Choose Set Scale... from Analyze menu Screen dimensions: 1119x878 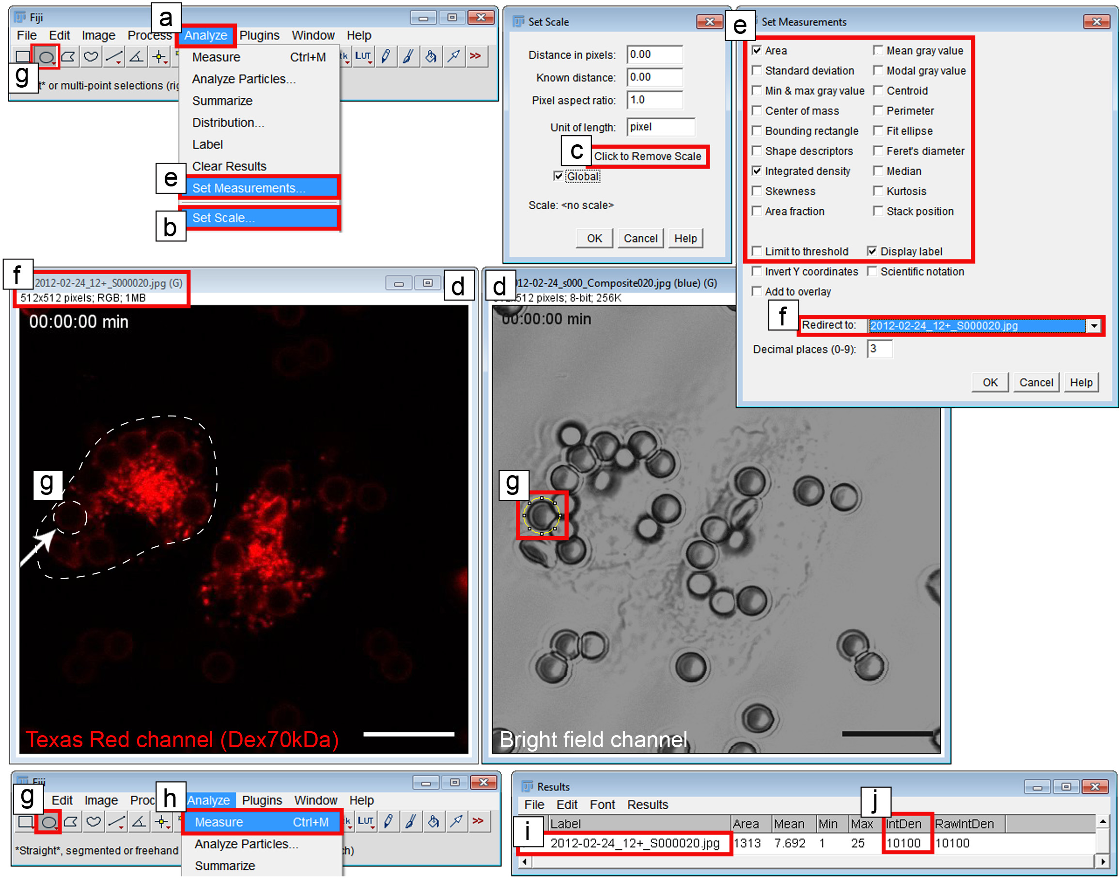click(x=223, y=218)
